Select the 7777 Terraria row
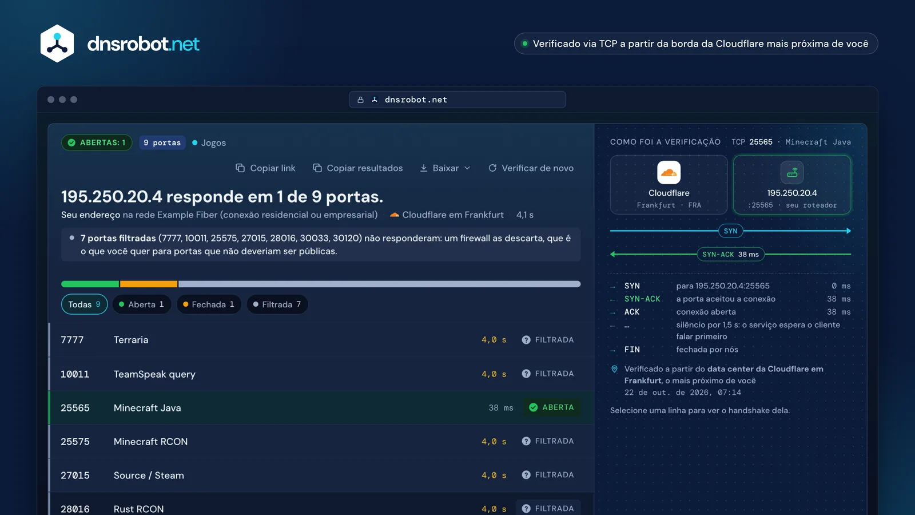The image size is (915, 515). pos(321,340)
